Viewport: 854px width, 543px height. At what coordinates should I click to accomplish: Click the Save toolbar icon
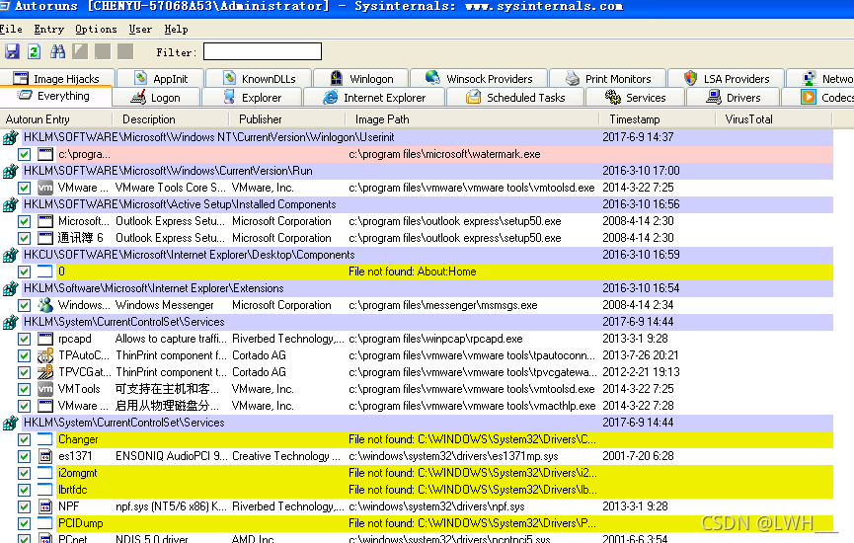click(x=12, y=51)
